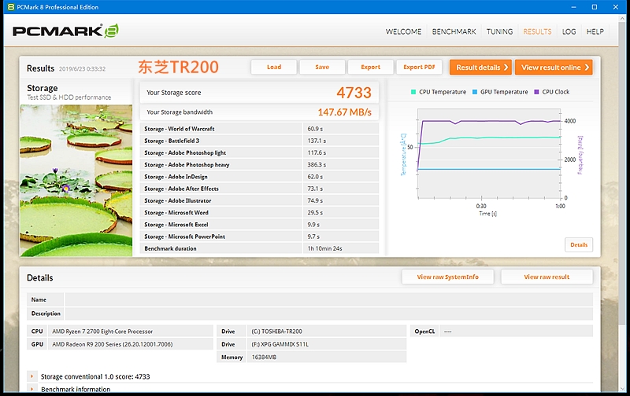Click the PCMark 8 logo

[x=65, y=31]
